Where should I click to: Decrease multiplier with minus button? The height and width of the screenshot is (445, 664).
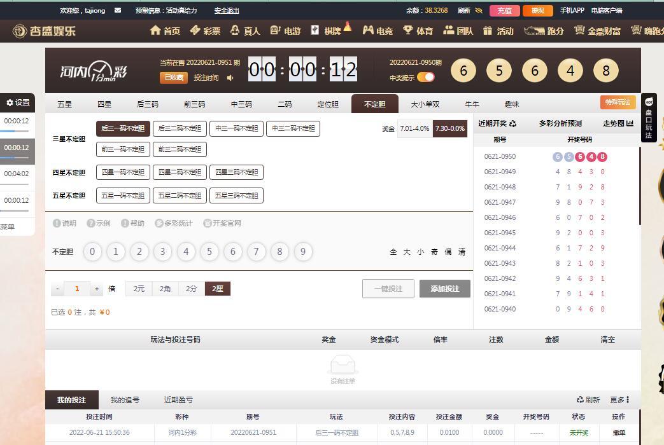tap(57, 289)
